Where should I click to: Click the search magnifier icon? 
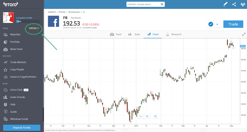pos(162,4)
